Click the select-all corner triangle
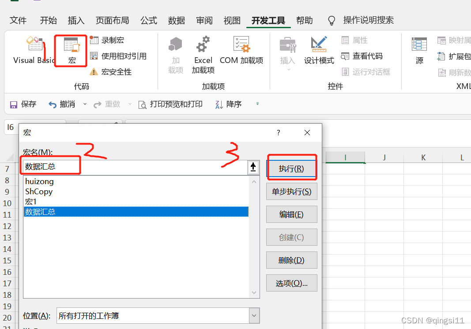The image size is (471, 329). tap(11, 157)
